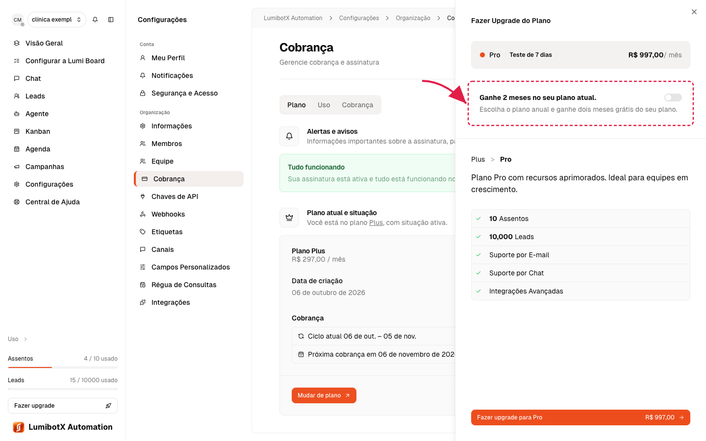Click the Configurações breadcrumb
This screenshot has height=441, width=706.
click(359, 18)
